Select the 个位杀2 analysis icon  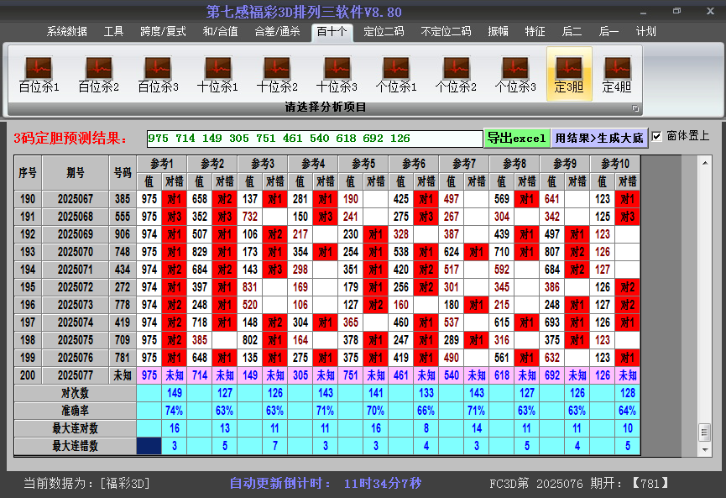click(456, 74)
